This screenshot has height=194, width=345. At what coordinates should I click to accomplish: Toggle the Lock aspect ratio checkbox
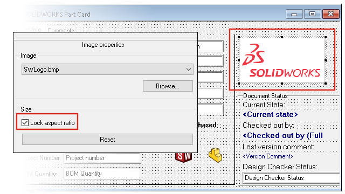25,123
